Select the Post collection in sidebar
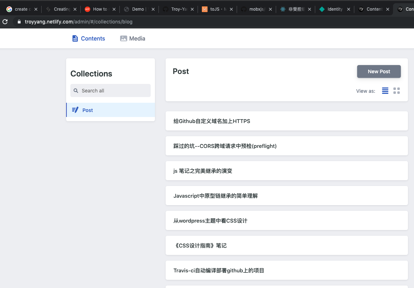The width and height of the screenshot is (414, 288). 111,110
